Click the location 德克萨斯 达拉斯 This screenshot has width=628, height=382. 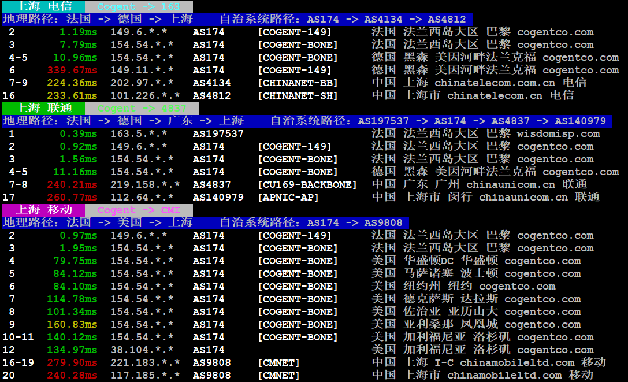(x=451, y=299)
